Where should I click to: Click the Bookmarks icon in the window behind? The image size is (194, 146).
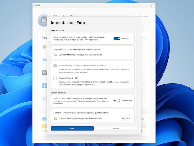(45, 86)
